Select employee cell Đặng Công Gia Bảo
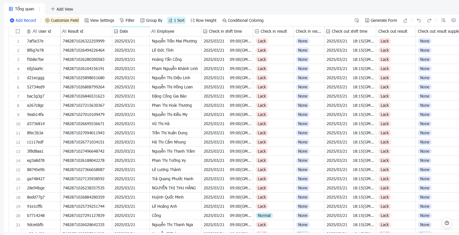The height and width of the screenshot is (235, 459). tap(175, 96)
